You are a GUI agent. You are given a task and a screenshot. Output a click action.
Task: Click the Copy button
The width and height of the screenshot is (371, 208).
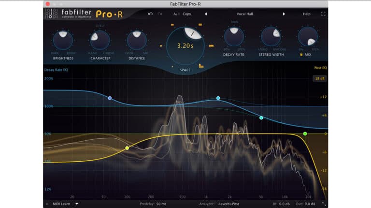click(x=186, y=14)
